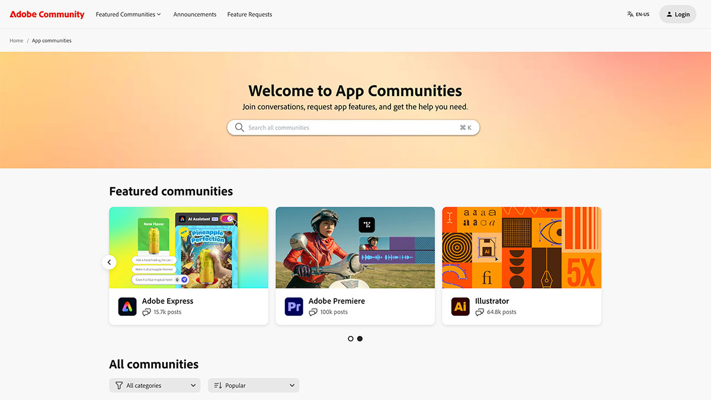The image size is (711, 400).
Task: Click the Adobe Express app icon
Action: coord(127,306)
